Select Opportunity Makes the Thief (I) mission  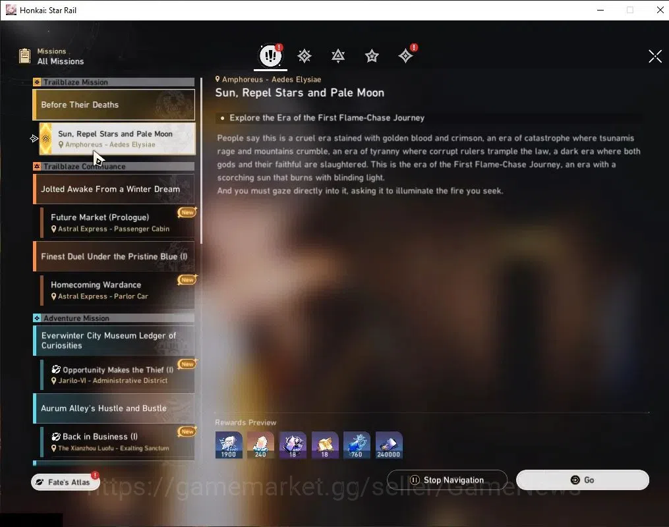click(x=117, y=374)
